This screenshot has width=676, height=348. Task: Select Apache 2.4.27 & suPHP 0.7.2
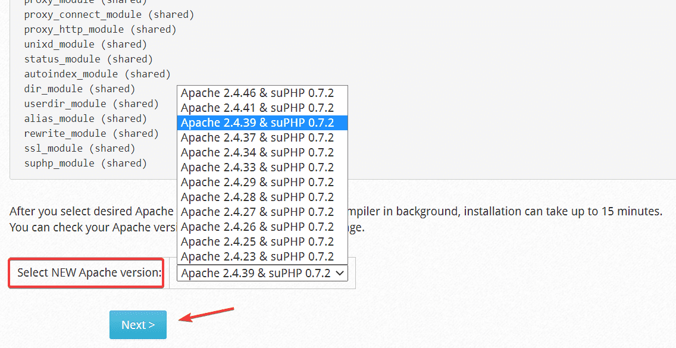[x=258, y=212]
